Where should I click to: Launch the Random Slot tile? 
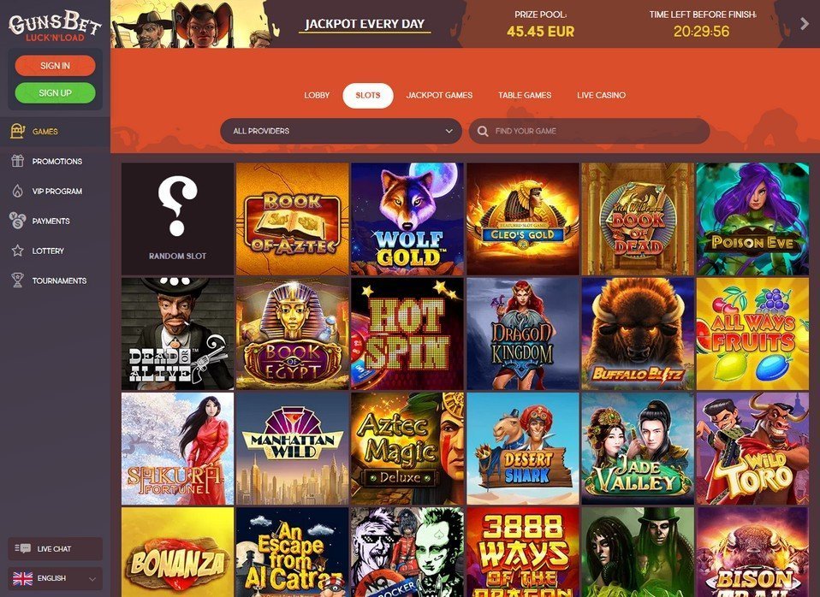pos(177,218)
